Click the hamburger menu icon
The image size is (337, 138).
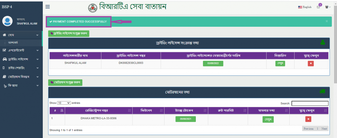[48, 7]
